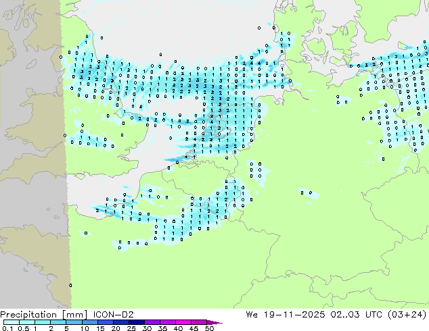Click the 2–5 mm legend color swatch

pyautogui.click(x=58, y=322)
